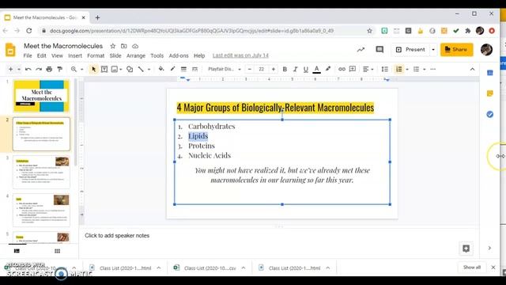Expand the numbered list style dropdown
506x285 pixels.
coord(407,69)
